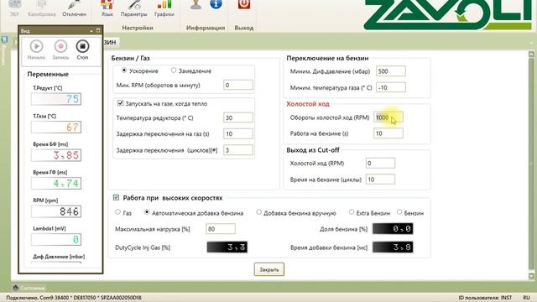This screenshot has height=302, width=537.
Task: Minimize the Вид panel
Action: [x=91, y=31]
